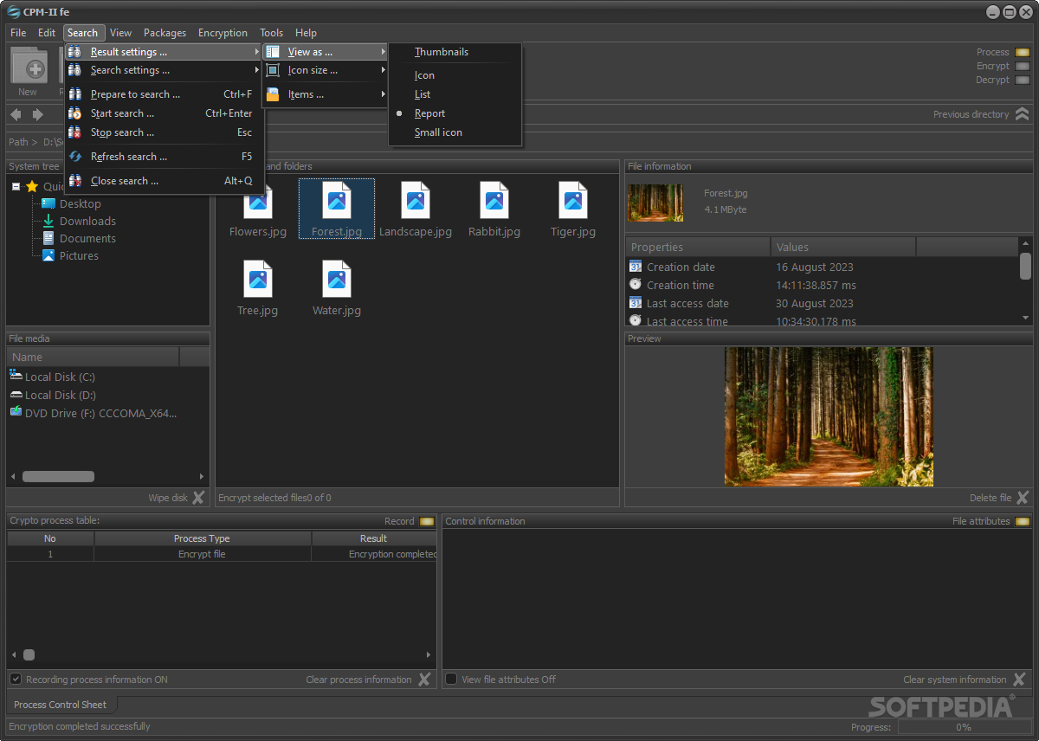Toggle the File attributes switch
The height and width of the screenshot is (741, 1039).
tap(1023, 521)
